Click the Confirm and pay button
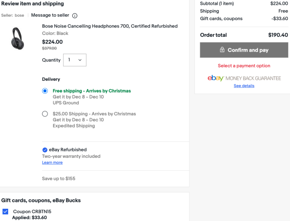 tap(244, 50)
